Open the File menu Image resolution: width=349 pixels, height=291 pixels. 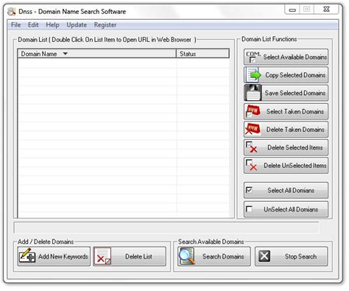click(x=16, y=25)
